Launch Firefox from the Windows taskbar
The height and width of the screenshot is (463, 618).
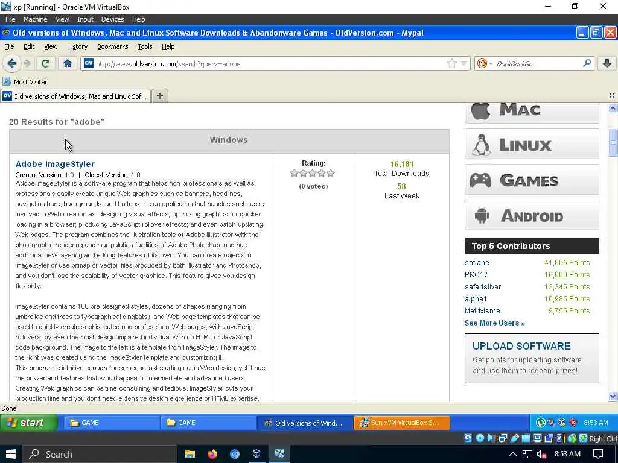[212, 453]
